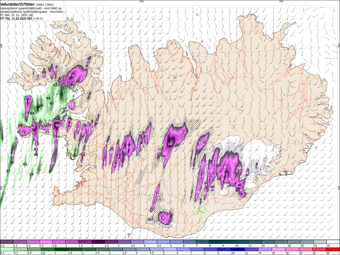The height and width of the screenshot is (255, 340).
Task: Select the dark blue swatch at 10 in bottom legend
Action: 237,249
